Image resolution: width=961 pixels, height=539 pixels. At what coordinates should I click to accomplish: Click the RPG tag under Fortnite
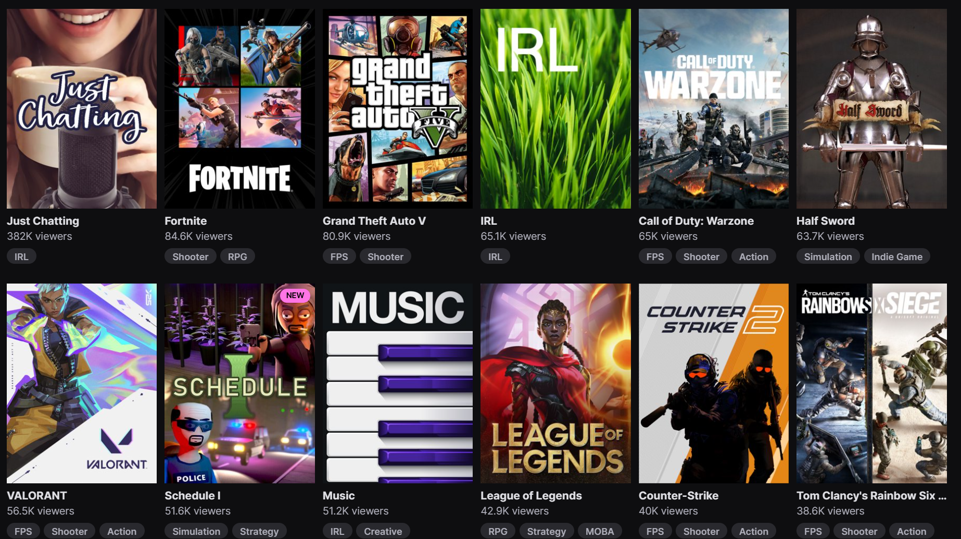[237, 256]
